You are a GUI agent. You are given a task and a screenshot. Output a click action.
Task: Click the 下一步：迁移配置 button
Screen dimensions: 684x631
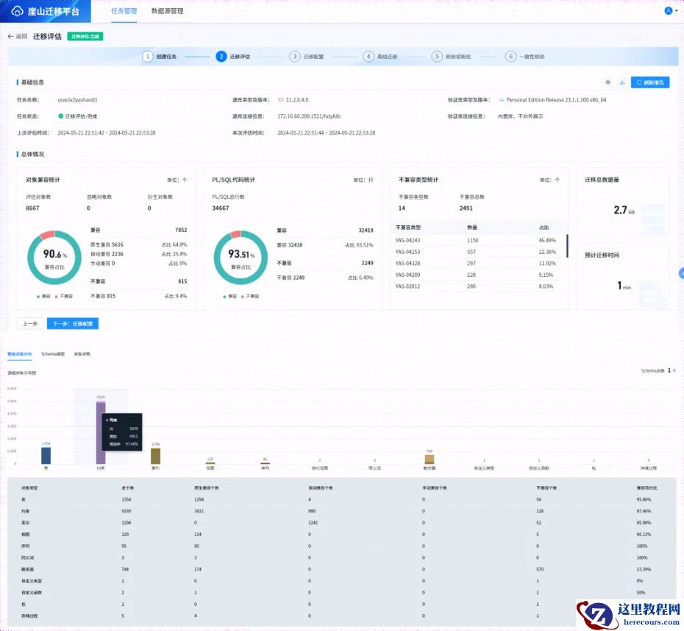[x=72, y=323]
